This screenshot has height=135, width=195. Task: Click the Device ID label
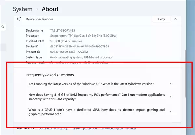[32, 47]
